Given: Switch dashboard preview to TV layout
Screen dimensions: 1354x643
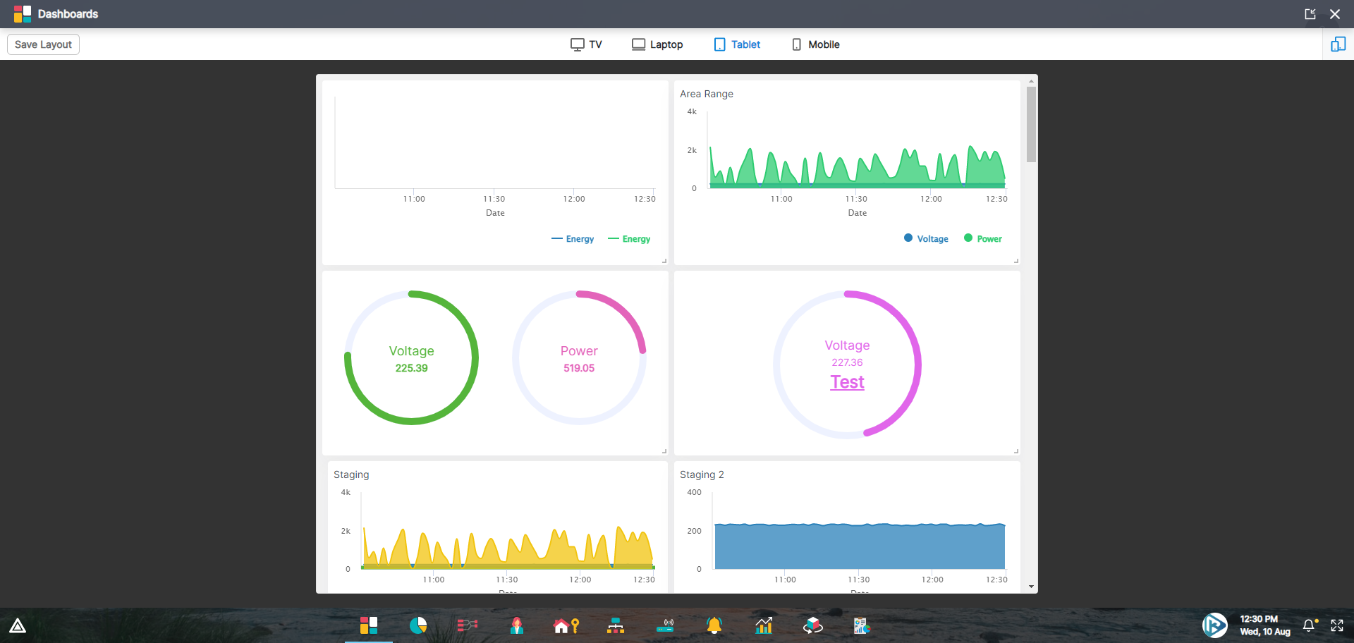Looking at the screenshot, I should coord(586,44).
